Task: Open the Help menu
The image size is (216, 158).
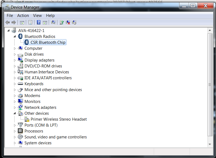Action: (x=50, y=16)
